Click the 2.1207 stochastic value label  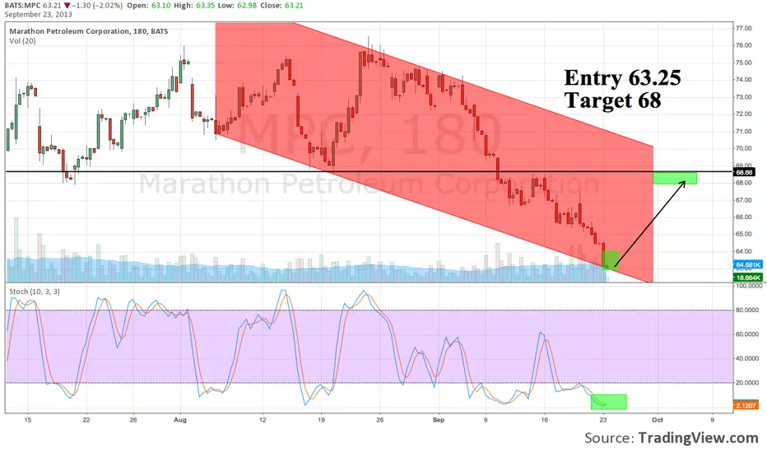click(746, 405)
